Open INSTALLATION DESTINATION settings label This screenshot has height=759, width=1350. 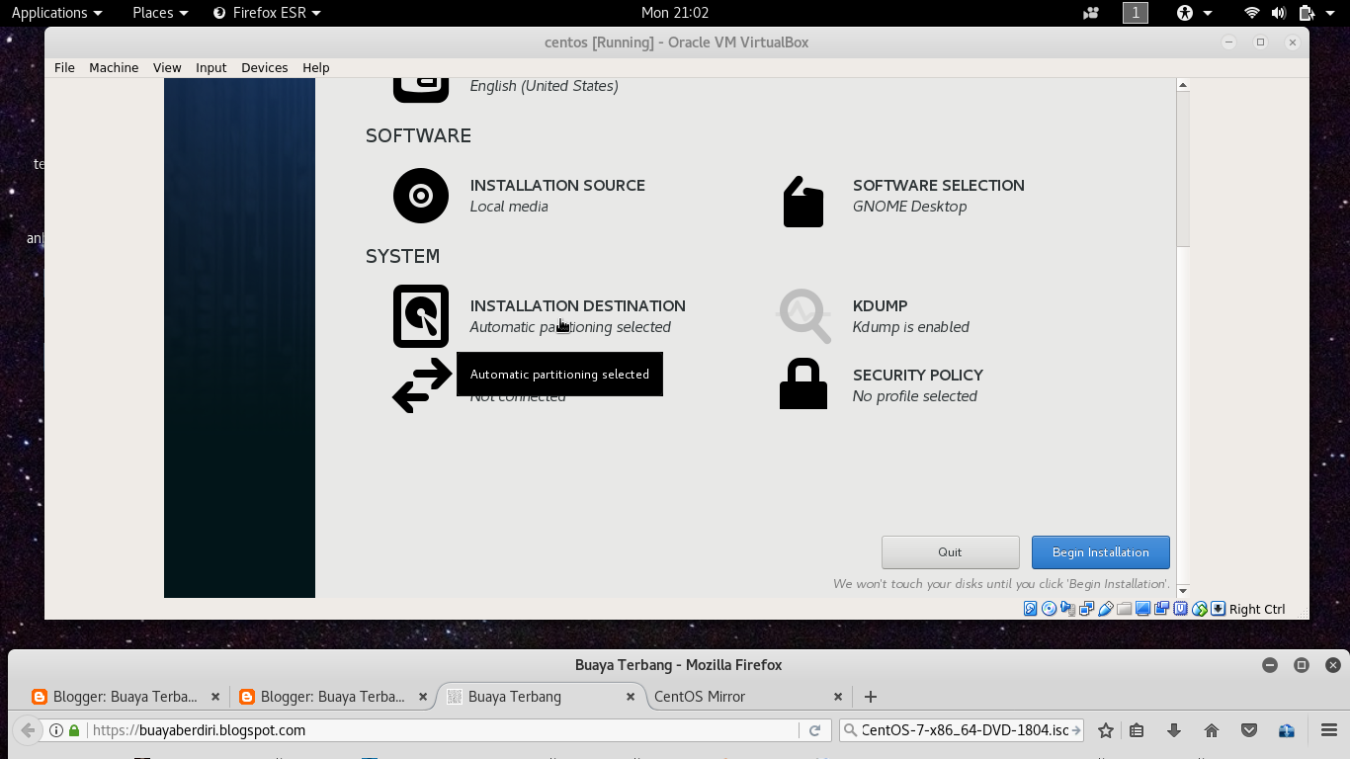(x=578, y=306)
